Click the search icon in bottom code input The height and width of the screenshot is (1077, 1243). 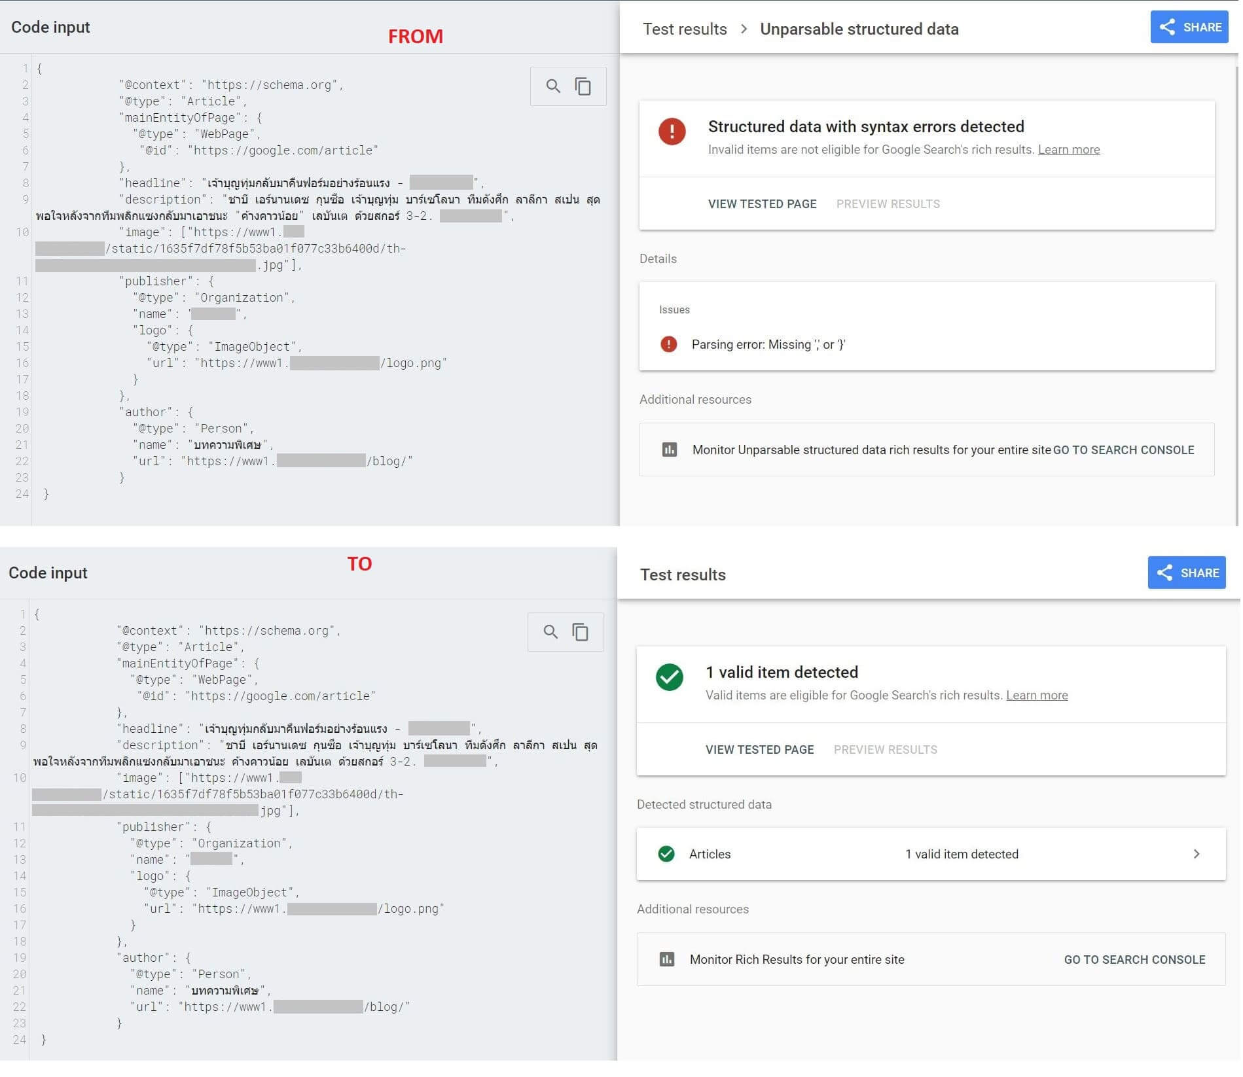(x=550, y=632)
